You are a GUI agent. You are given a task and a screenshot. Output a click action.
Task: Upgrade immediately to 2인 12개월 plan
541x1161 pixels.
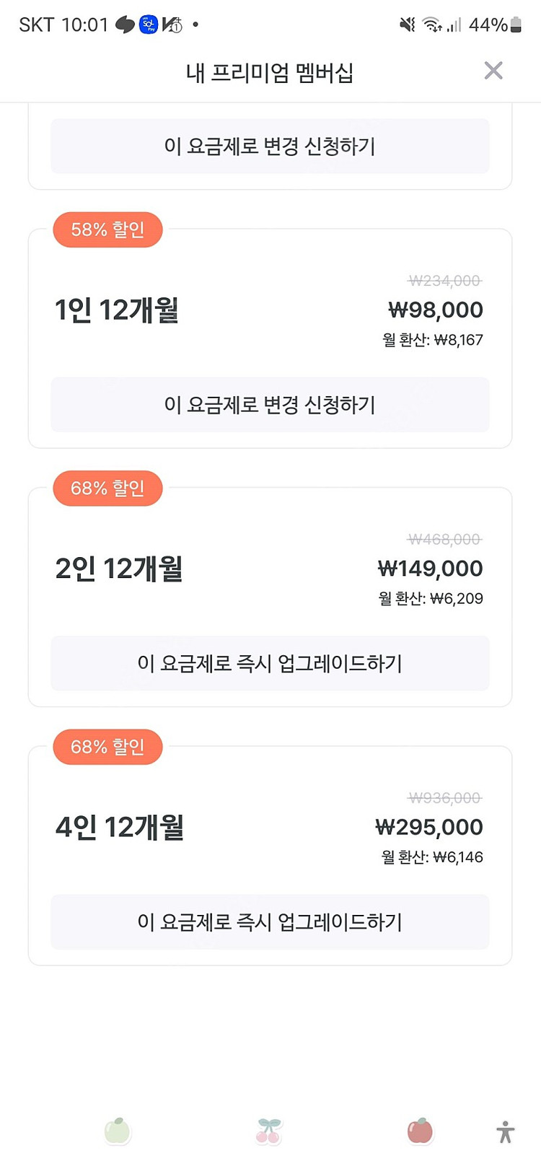click(270, 663)
